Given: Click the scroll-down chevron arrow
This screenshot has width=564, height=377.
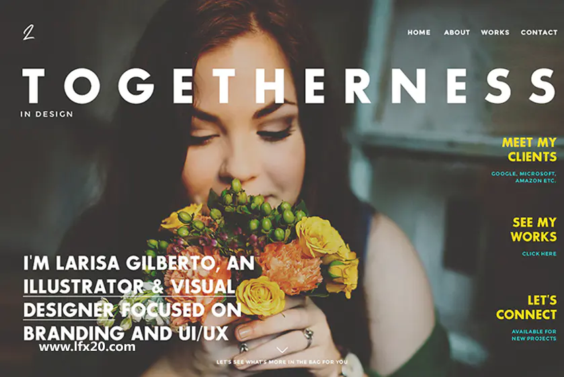Looking at the screenshot, I should [282, 350].
